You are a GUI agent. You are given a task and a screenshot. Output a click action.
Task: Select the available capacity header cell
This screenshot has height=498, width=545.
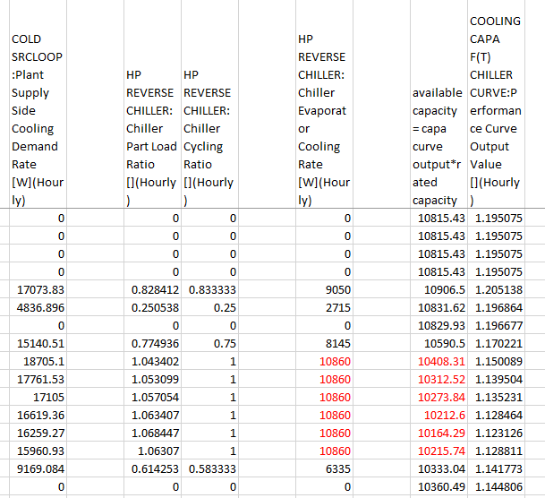click(x=439, y=104)
